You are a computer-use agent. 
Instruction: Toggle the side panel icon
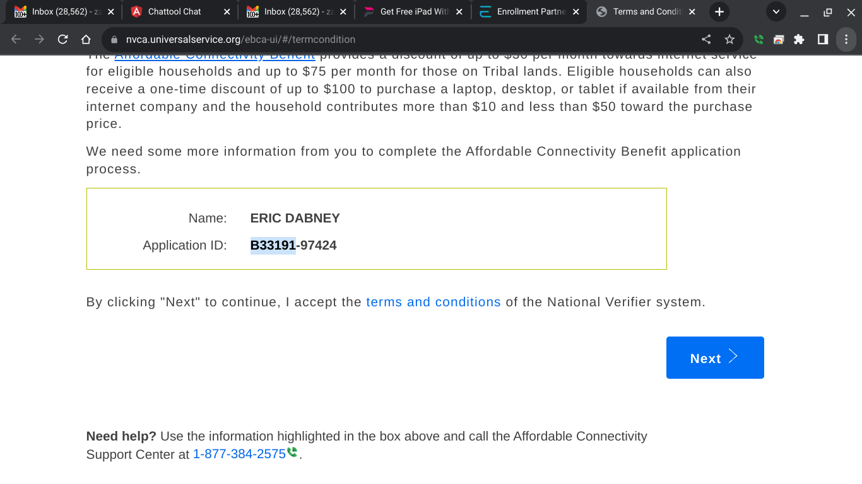(822, 39)
